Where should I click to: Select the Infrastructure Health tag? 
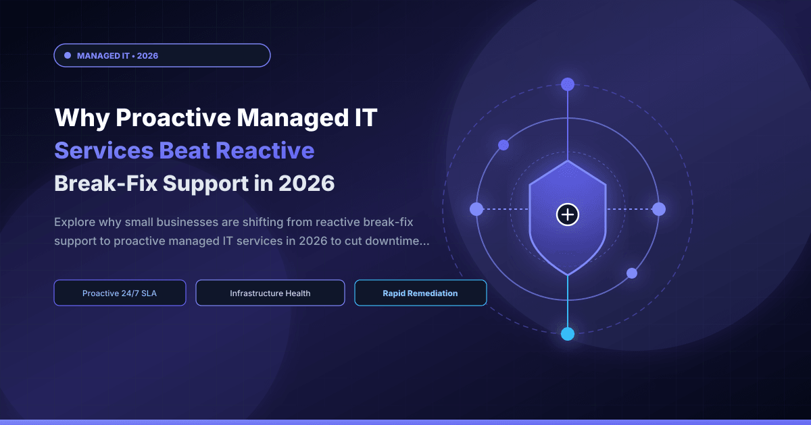(x=270, y=293)
